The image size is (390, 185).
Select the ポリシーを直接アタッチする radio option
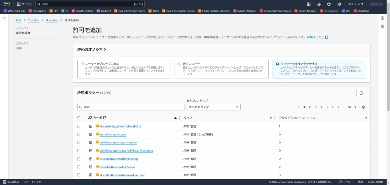coord(278,64)
